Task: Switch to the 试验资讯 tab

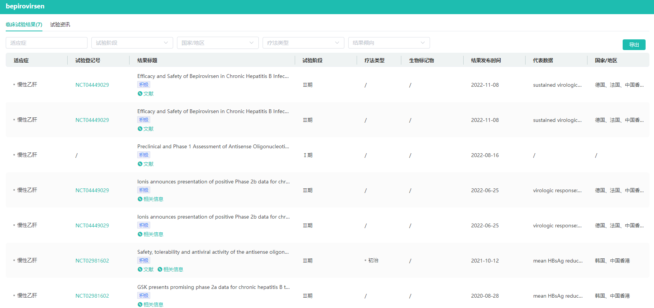Action: [x=60, y=24]
